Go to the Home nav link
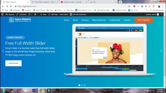Image resolution: width=166 pixels, height=93 pixels. [67, 20]
